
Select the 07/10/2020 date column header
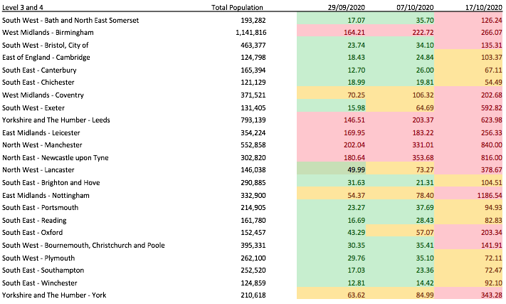click(415, 7)
